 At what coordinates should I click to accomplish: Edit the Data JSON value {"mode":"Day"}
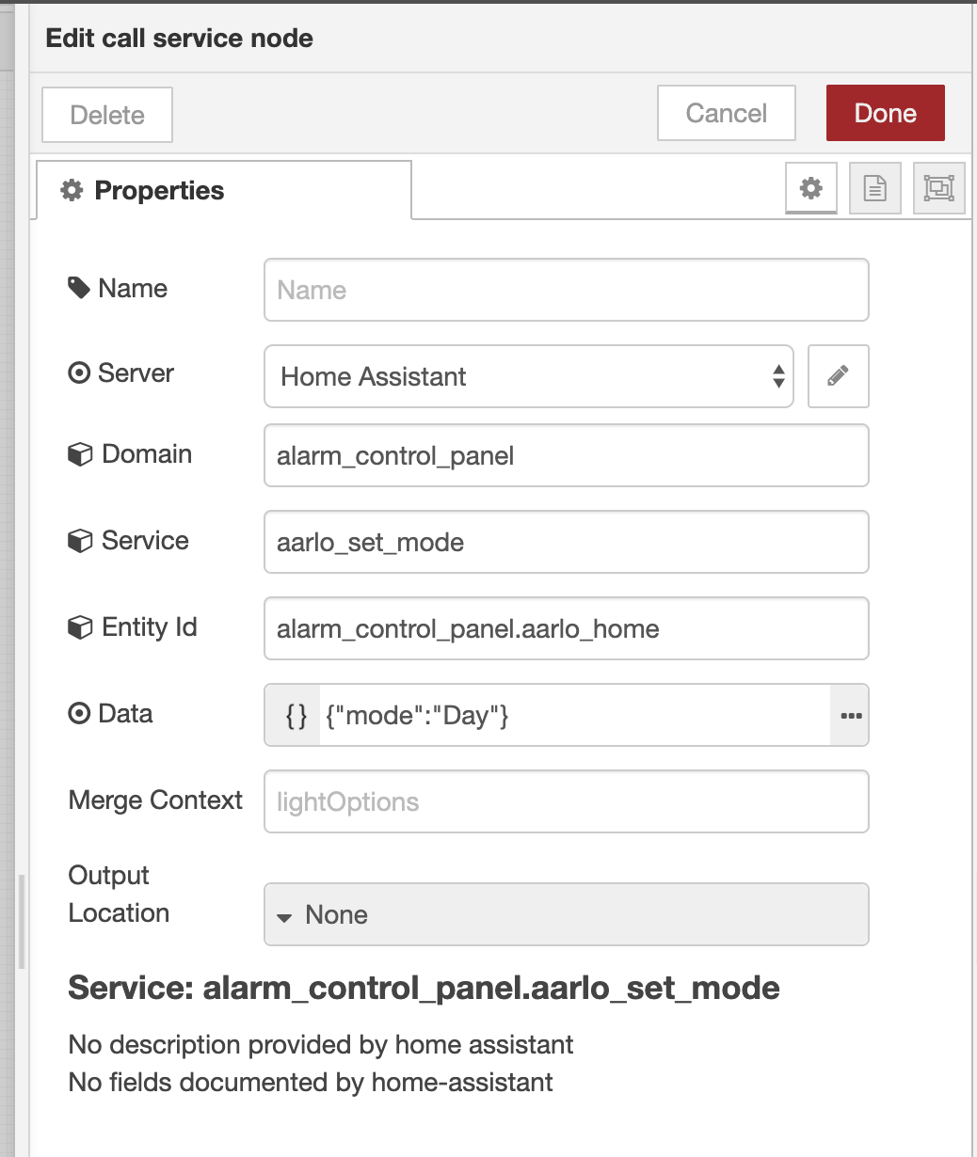574,716
